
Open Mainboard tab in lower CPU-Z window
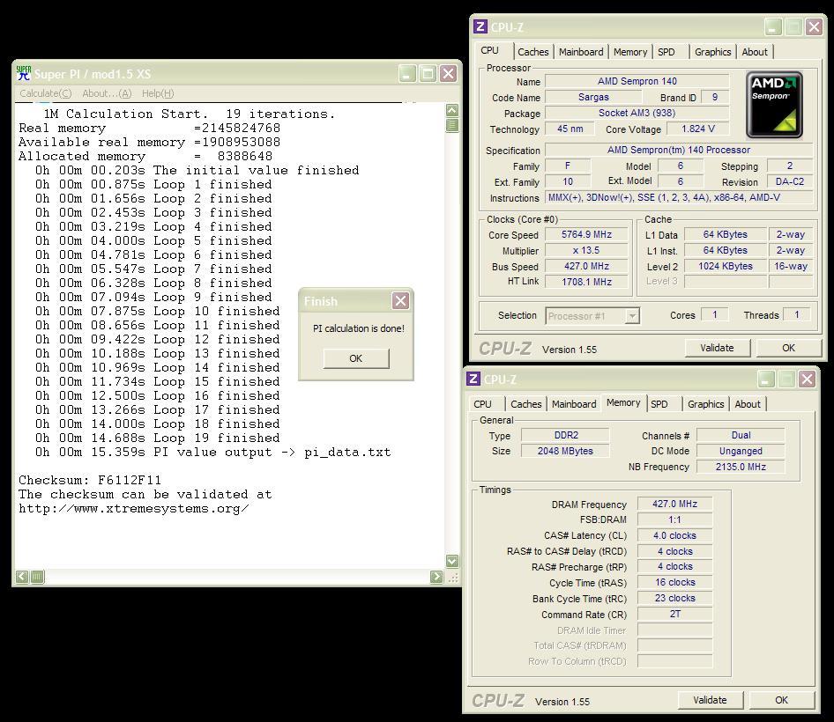574,404
